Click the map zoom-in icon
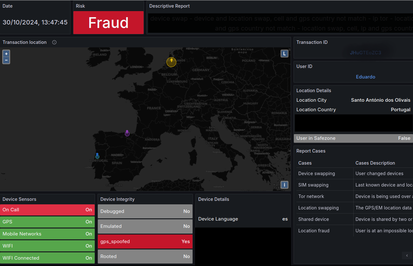Viewport: 413px width, 266px height. (x=6, y=53)
